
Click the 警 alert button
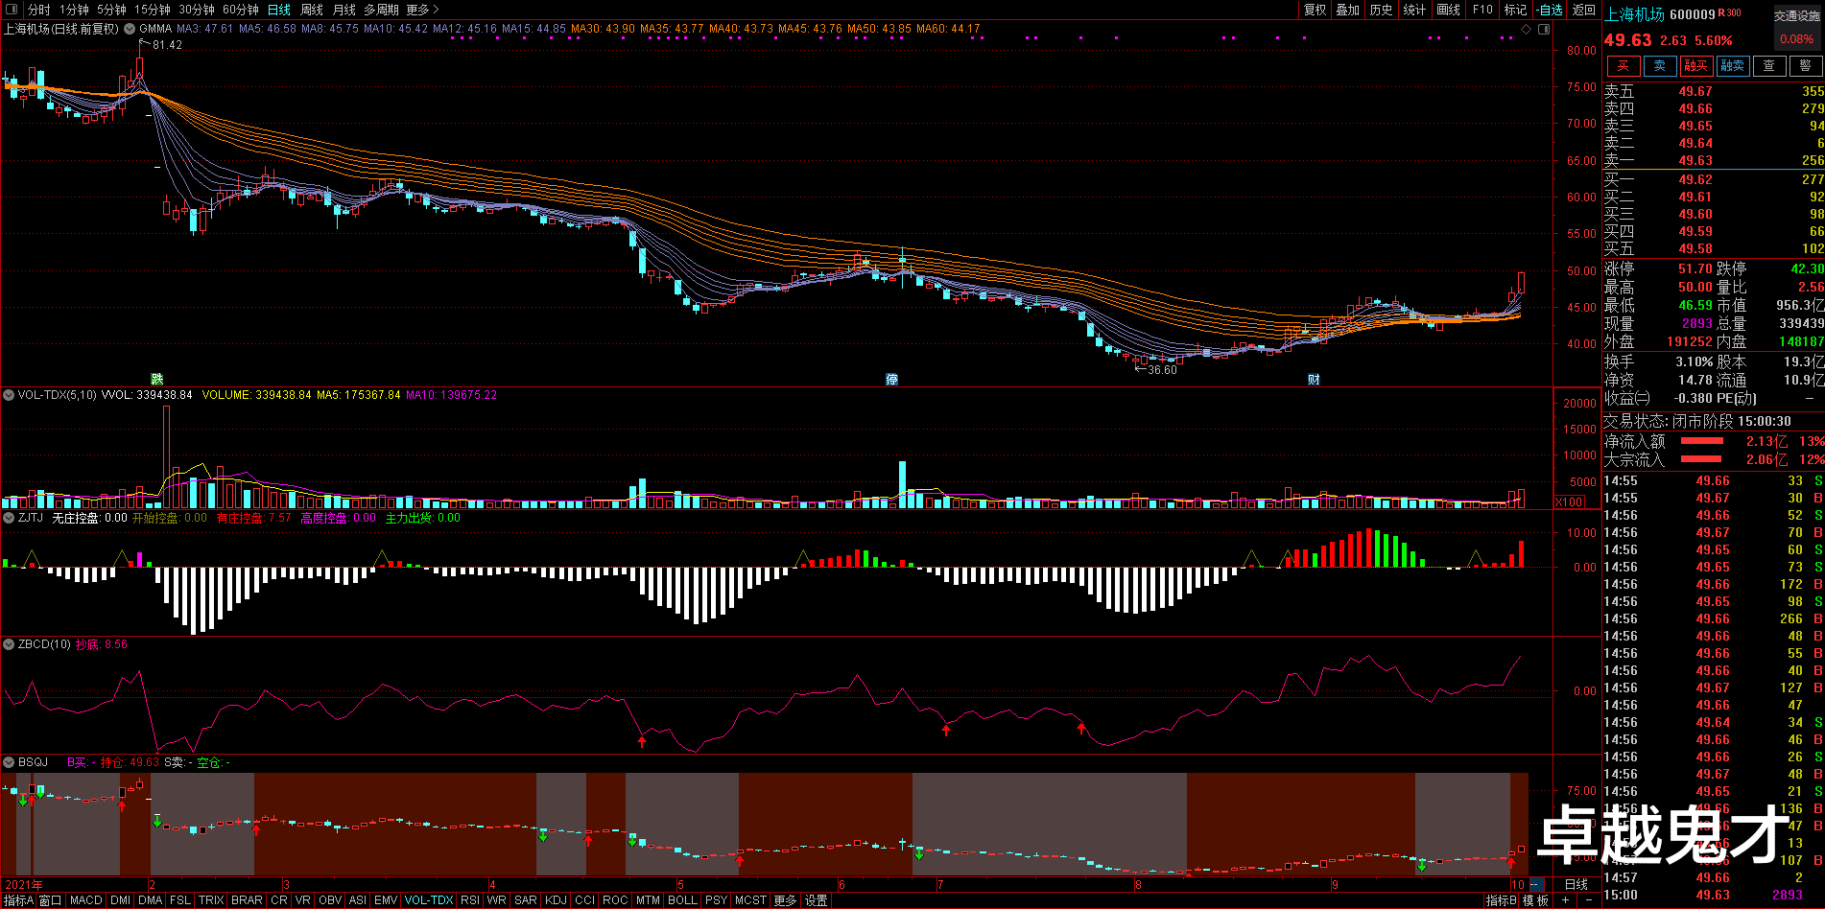click(x=1805, y=65)
